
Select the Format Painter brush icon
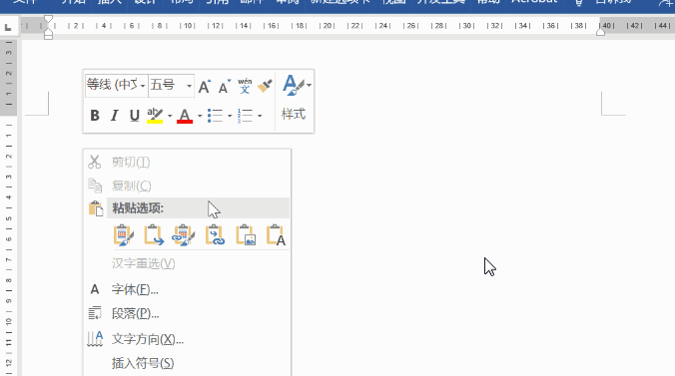[265, 86]
